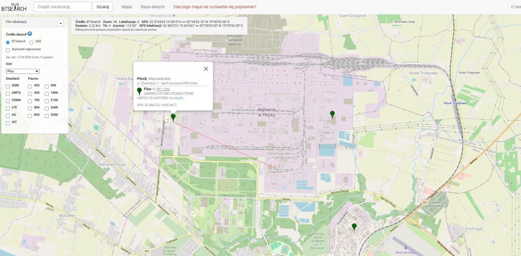Screen dimensions: 521x256
Task: Select BTSearch as data source
Action: 8,42
